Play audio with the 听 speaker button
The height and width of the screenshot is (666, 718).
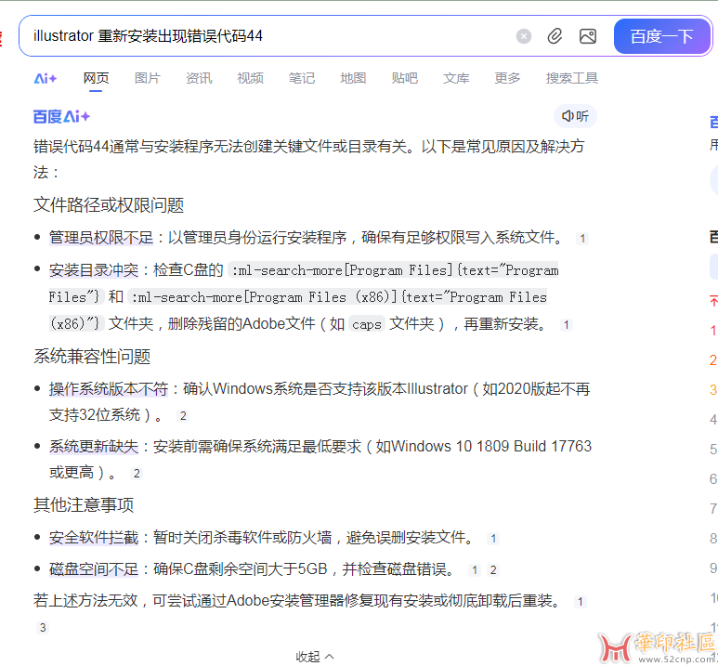click(575, 116)
